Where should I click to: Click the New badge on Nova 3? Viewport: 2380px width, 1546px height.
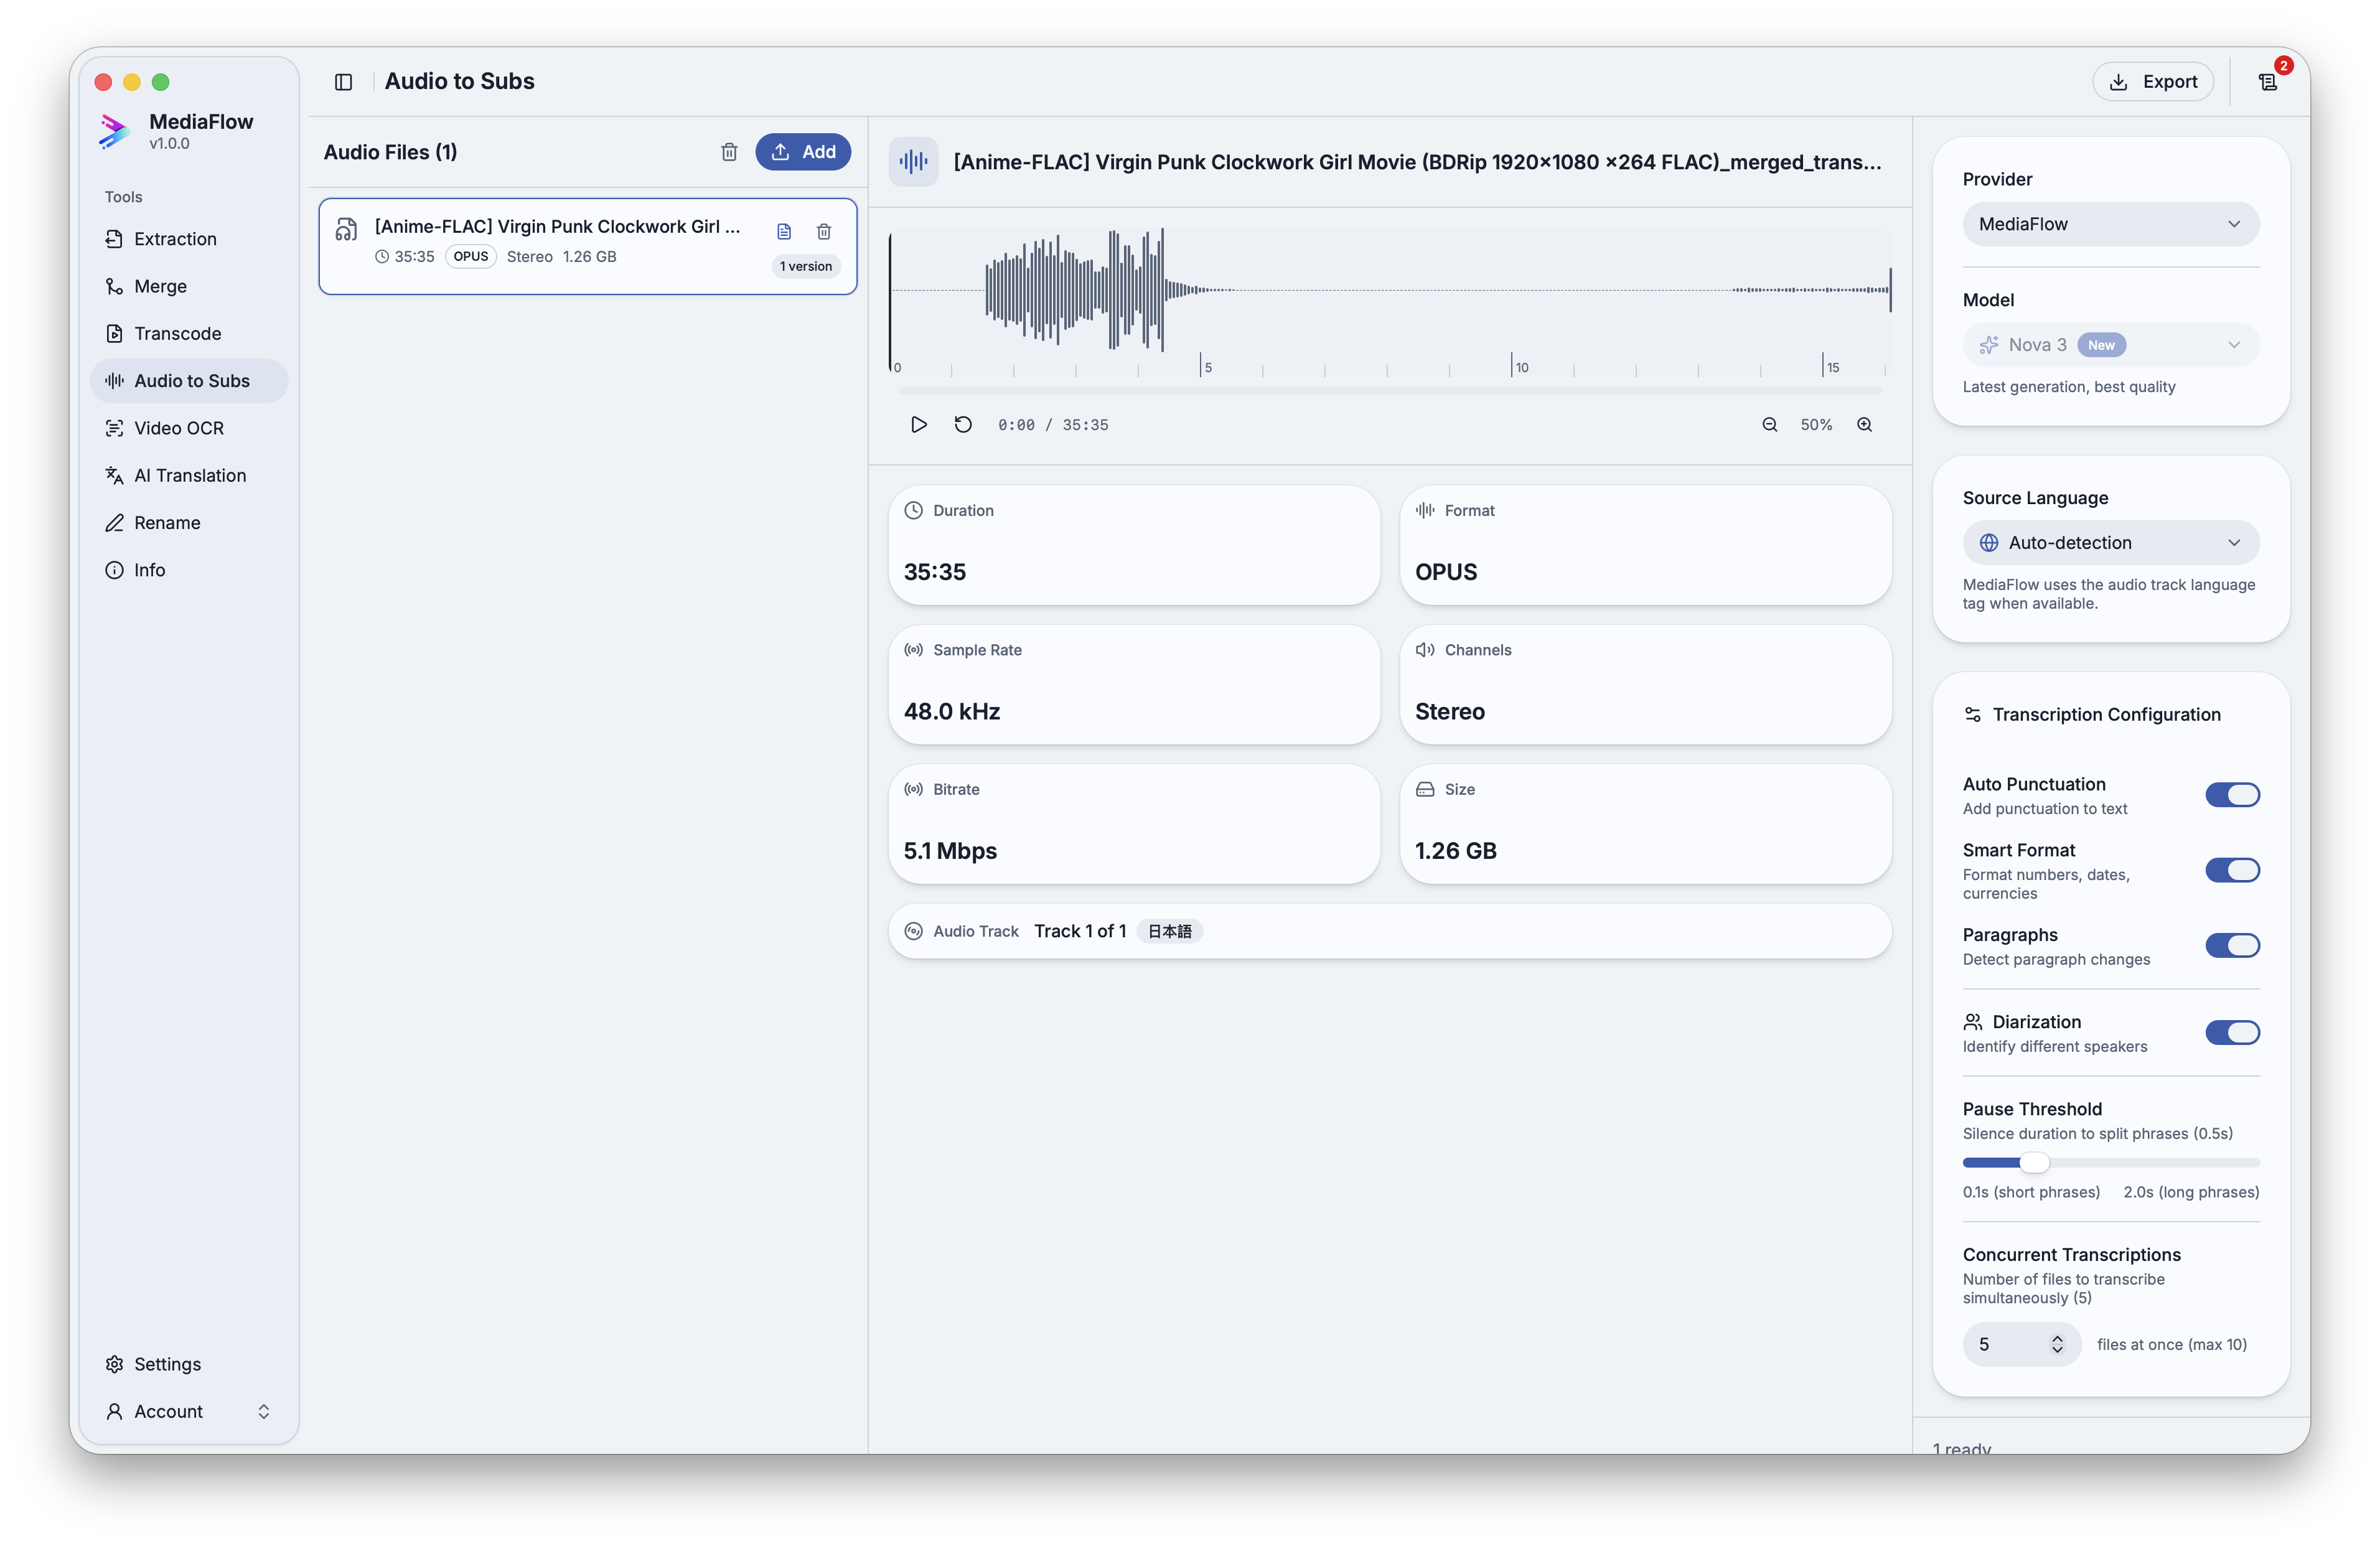[2101, 345]
